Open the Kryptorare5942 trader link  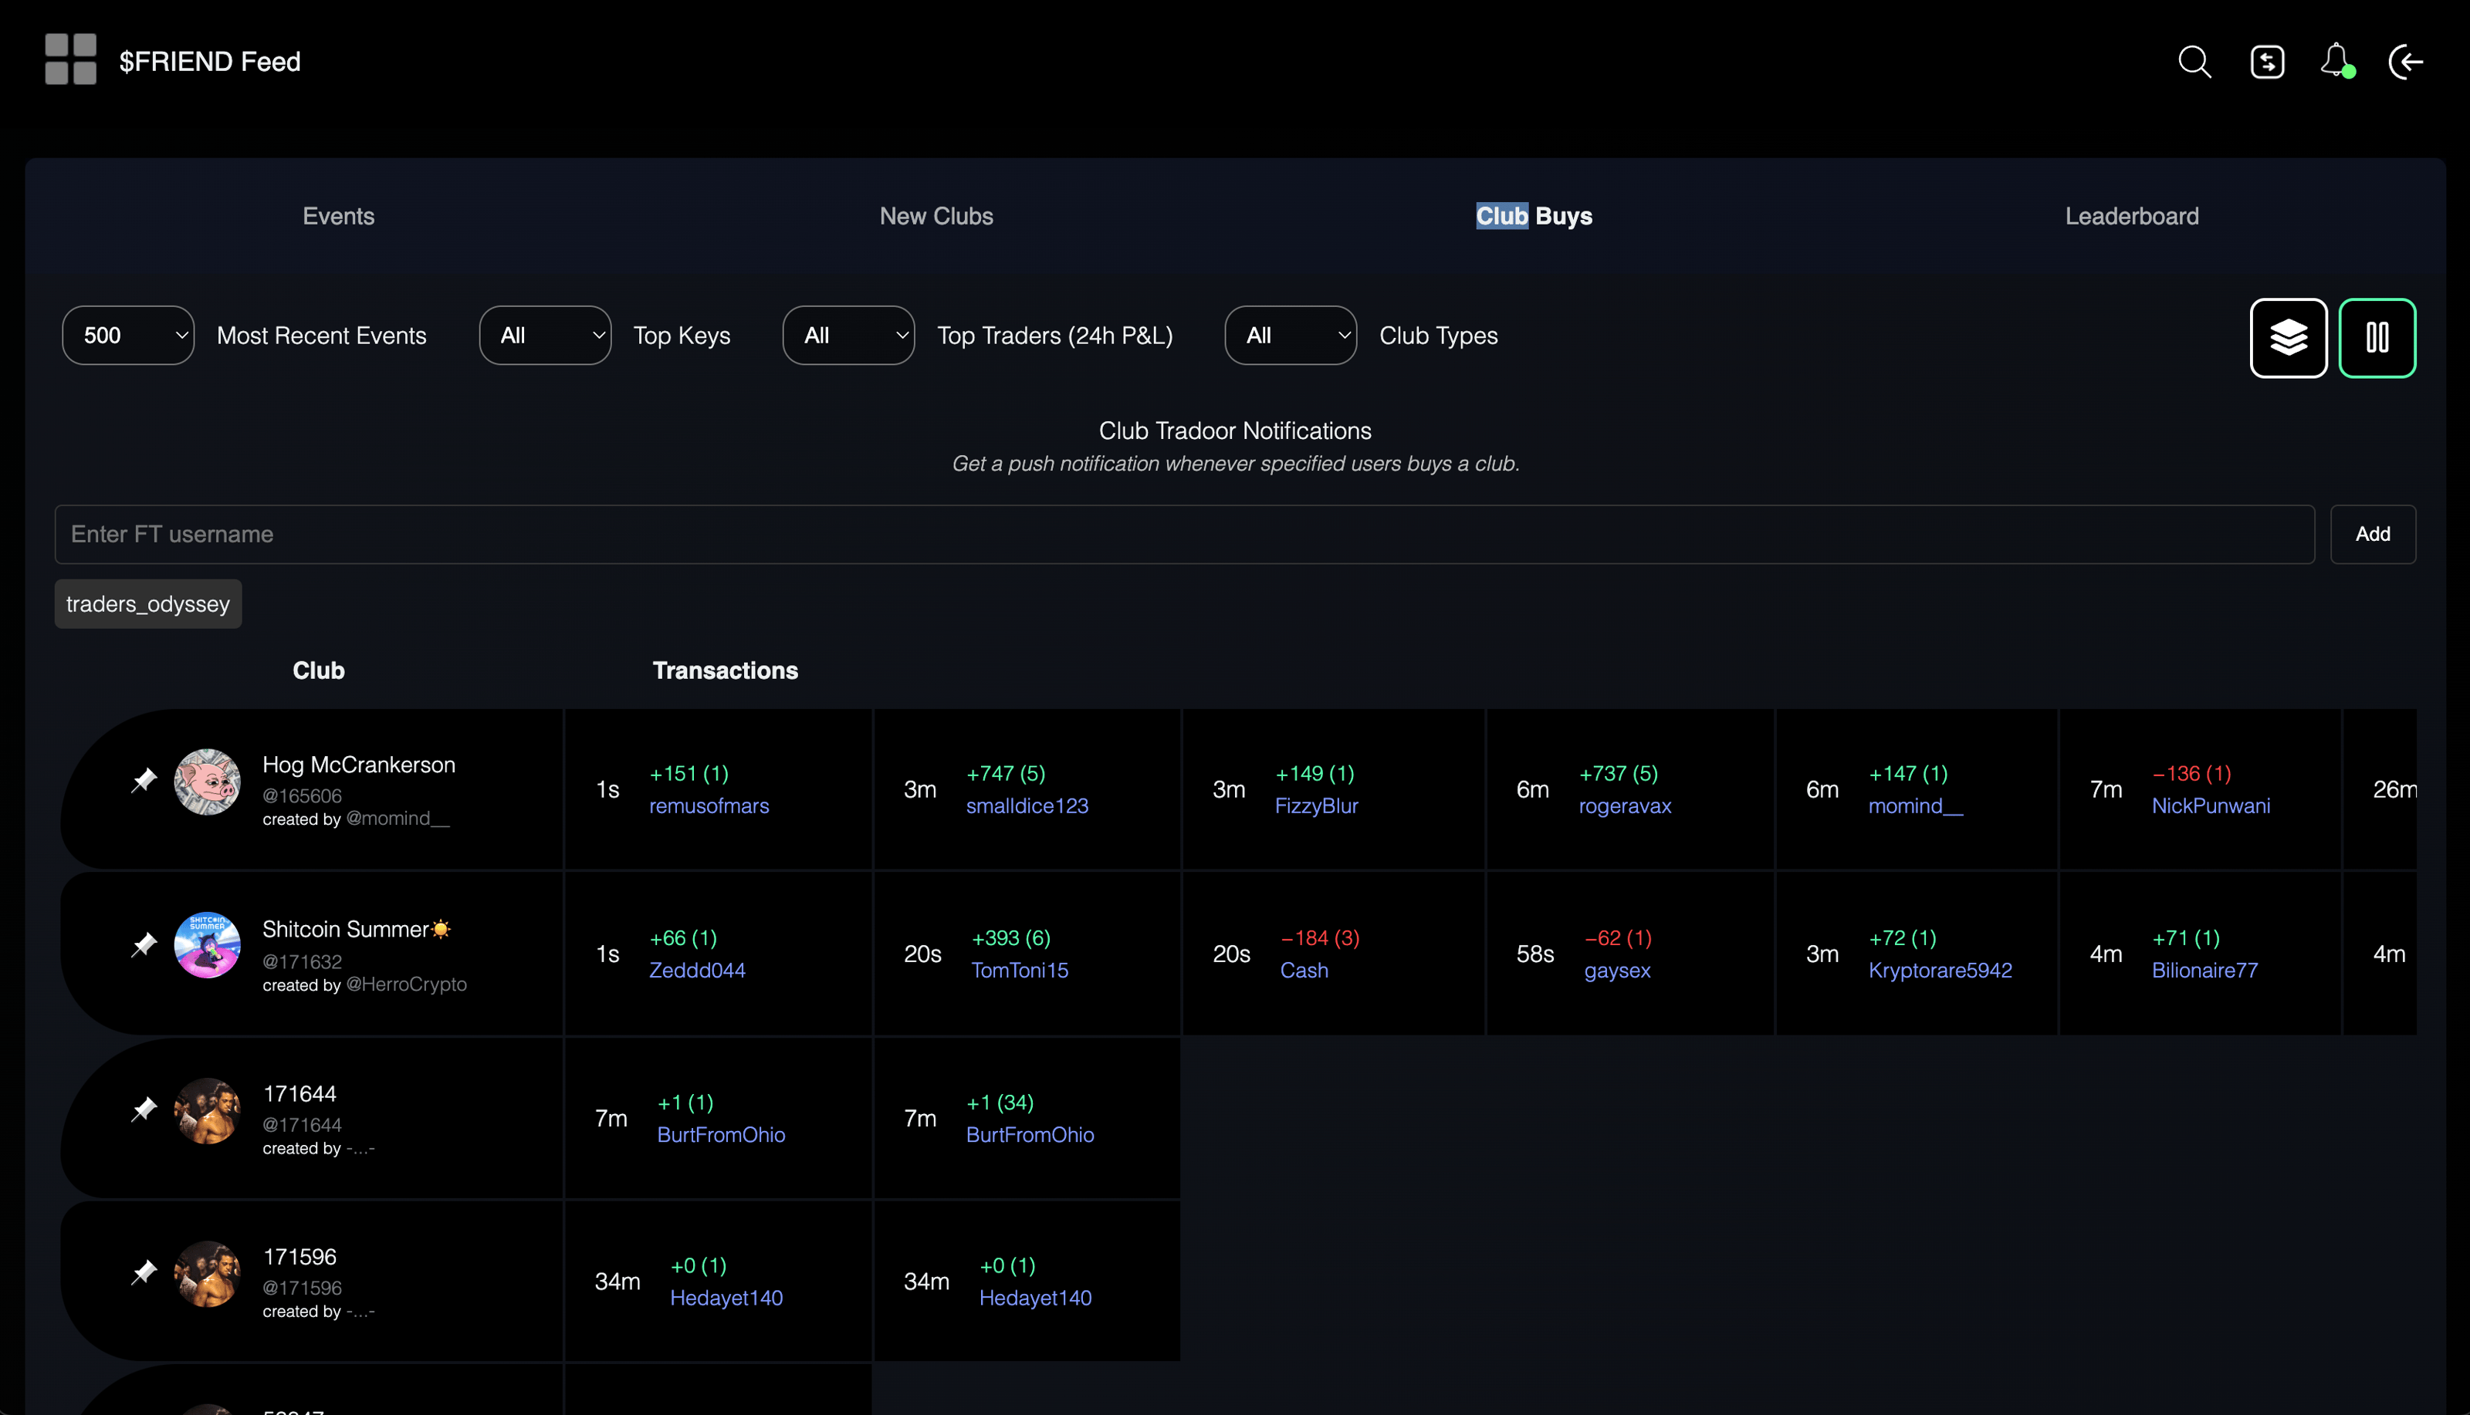coord(1939,970)
